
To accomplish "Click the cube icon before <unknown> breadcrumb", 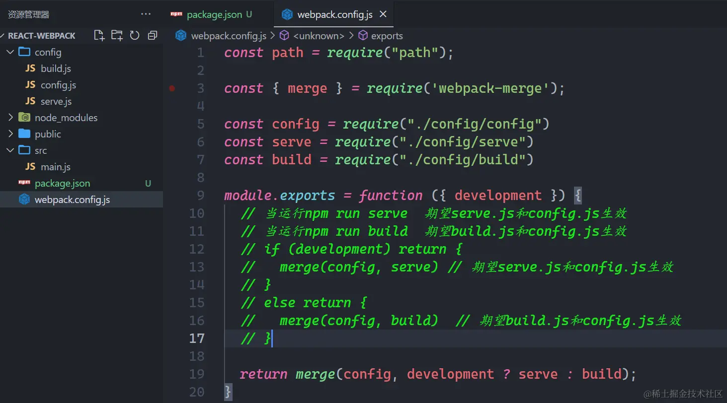I will pos(284,36).
